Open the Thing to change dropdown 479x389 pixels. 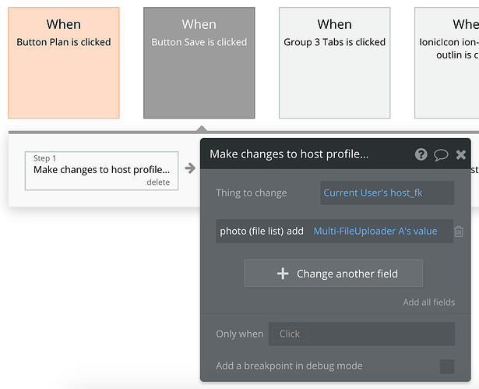(x=387, y=193)
